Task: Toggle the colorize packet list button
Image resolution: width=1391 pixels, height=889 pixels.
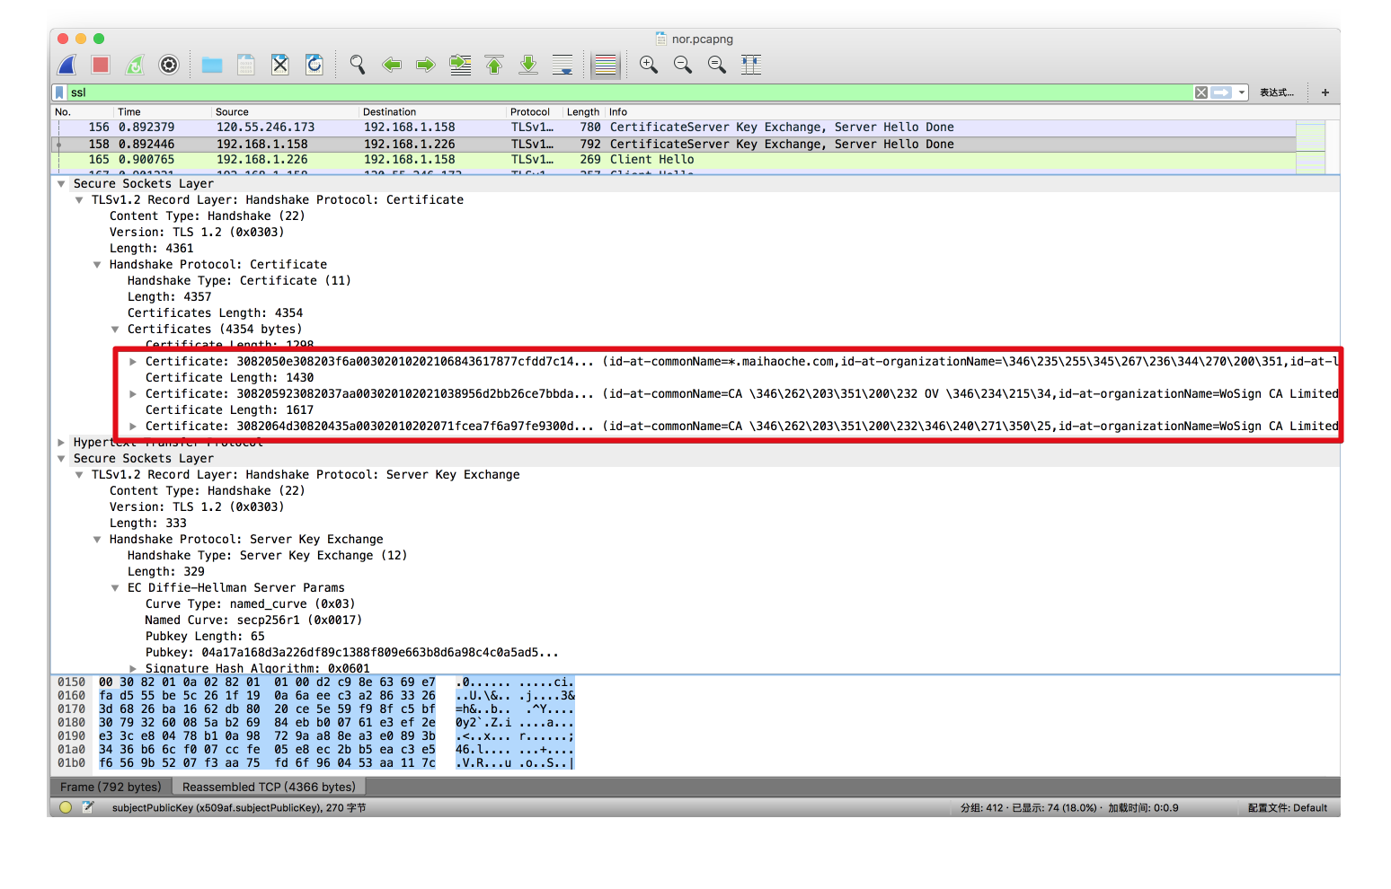Action: [606, 65]
